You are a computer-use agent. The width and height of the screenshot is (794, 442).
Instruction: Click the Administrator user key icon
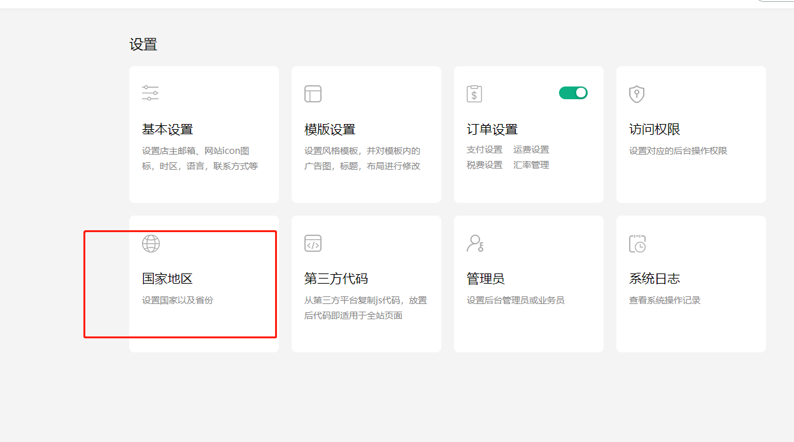(475, 244)
